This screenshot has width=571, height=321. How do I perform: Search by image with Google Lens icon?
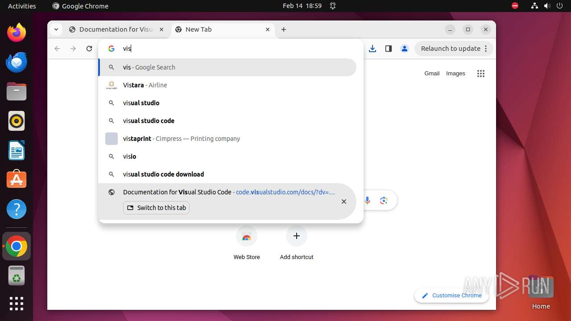[x=384, y=201]
